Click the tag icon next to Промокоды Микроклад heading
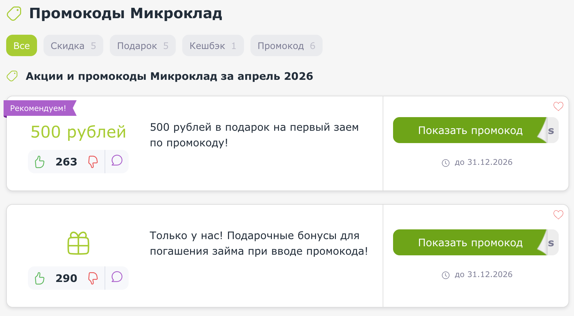Viewport: 574px width, 316px height. click(x=14, y=14)
